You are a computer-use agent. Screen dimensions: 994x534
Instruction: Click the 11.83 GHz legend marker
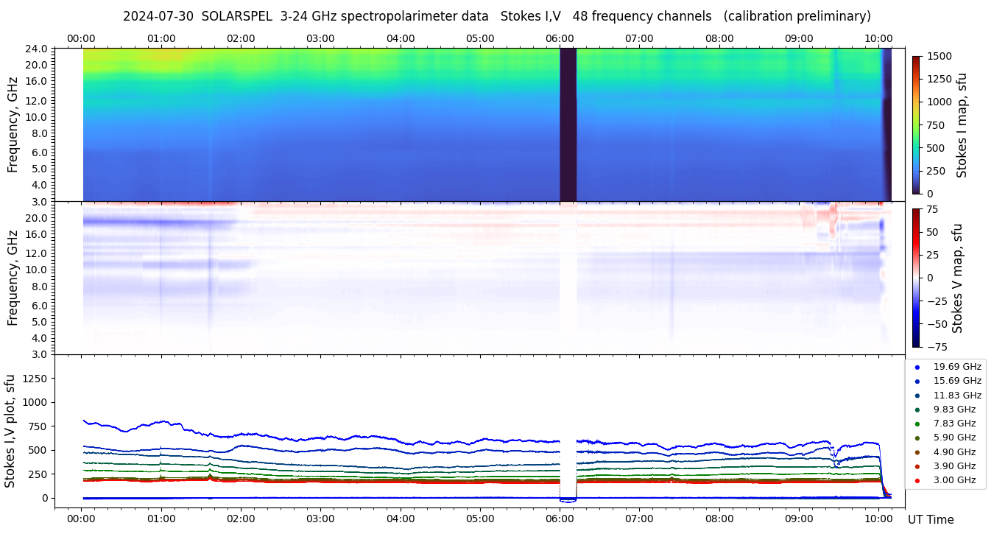(917, 396)
